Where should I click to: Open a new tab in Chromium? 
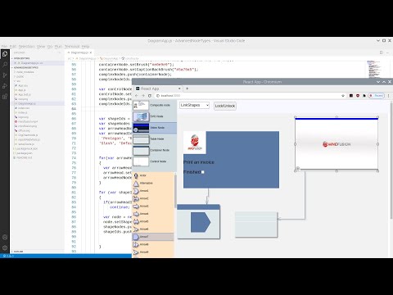(x=187, y=88)
